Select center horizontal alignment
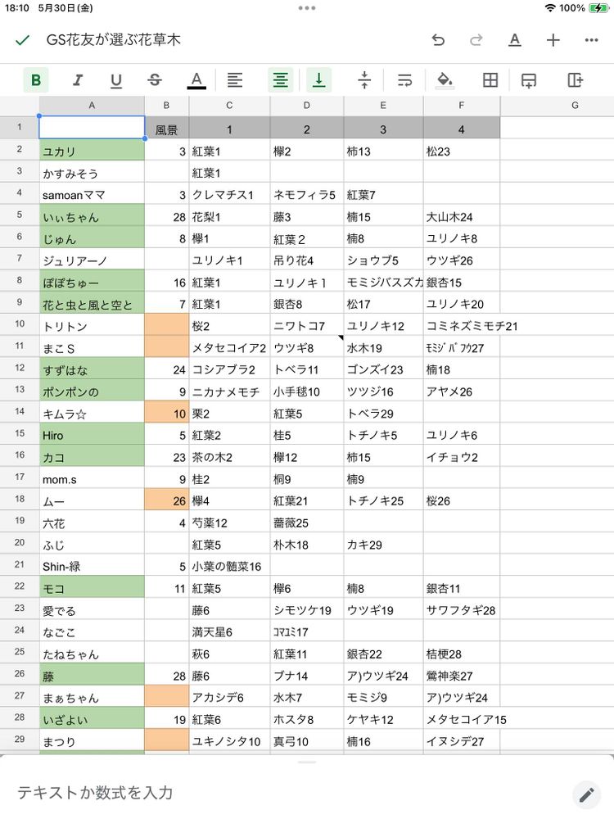Viewport: 614px width, 819px height. pyautogui.click(x=281, y=79)
